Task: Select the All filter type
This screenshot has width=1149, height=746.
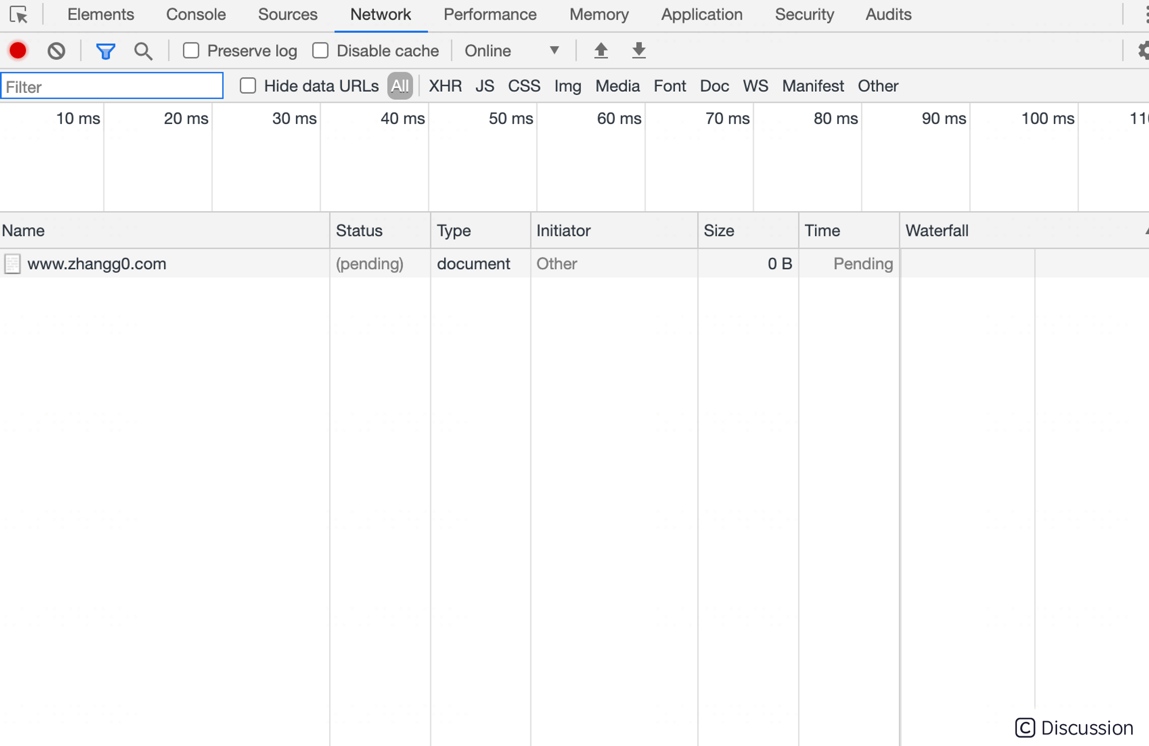Action: pyautogui.click(x=400, y=86)
